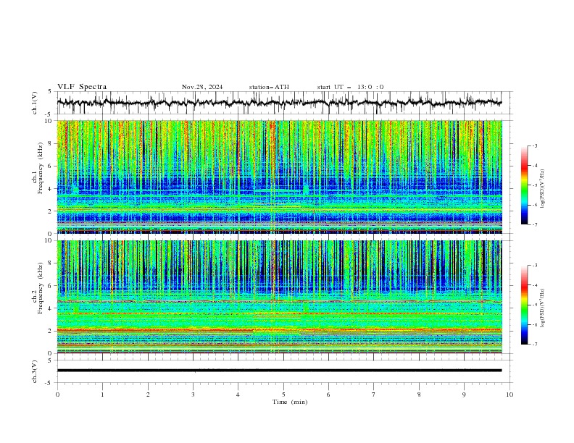574x443 pixels.
Task: Click the -3 label on upper color scale
Action: (x=534, y=145)
